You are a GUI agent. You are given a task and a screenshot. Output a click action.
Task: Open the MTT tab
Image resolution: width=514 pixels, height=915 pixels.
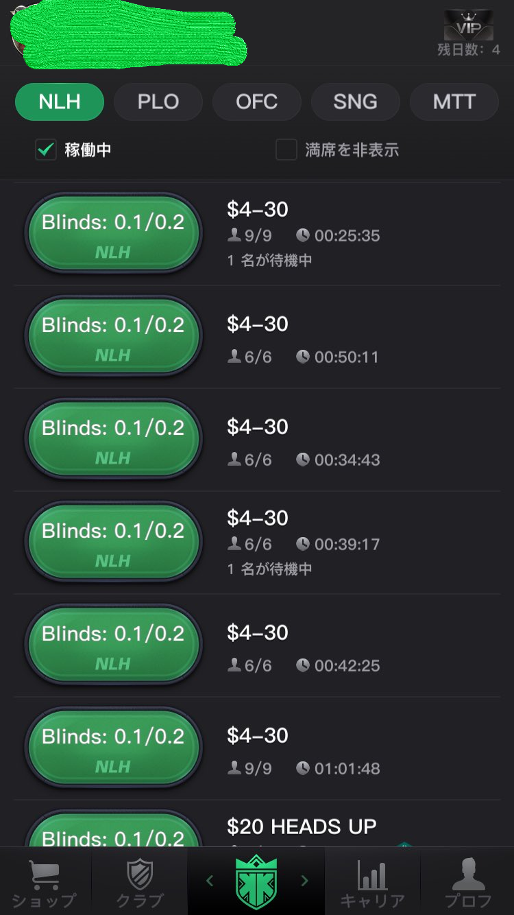pyautogui.click(x=454, y=102)
